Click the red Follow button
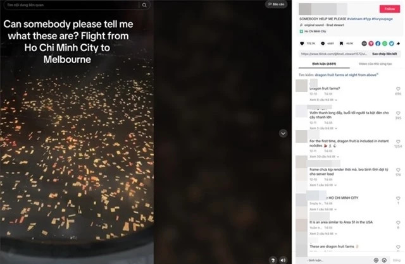The height and width of the screenshot is (264, 405). pos(390,9)
